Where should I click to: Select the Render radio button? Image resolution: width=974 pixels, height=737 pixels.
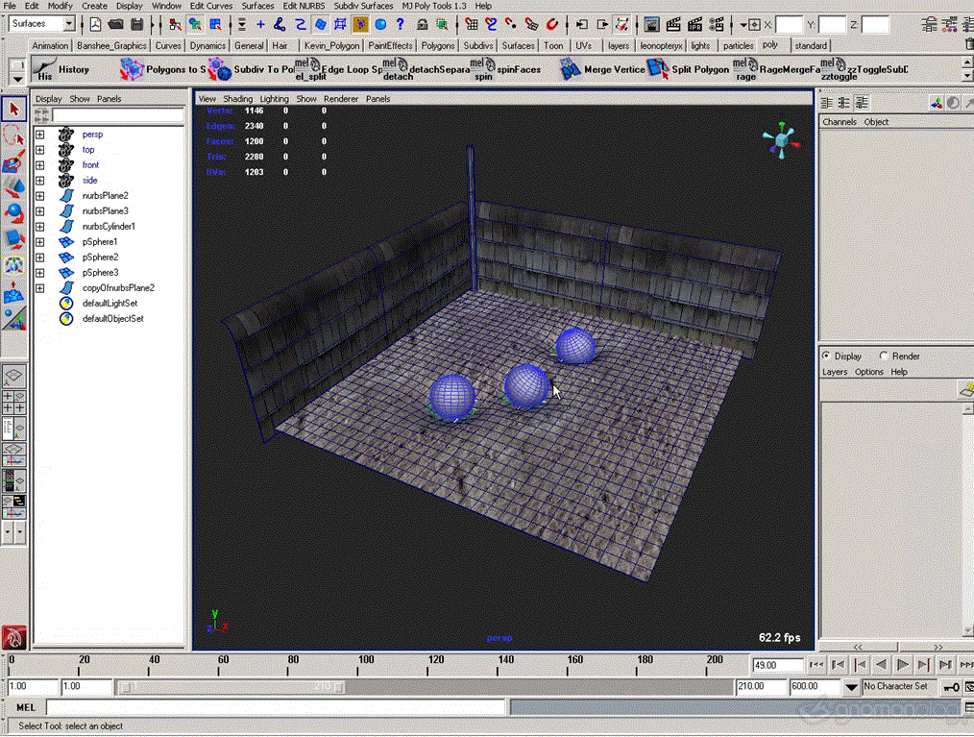pos(884,356)
